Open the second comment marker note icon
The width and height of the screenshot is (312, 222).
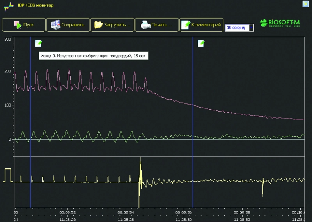point(201,43)
